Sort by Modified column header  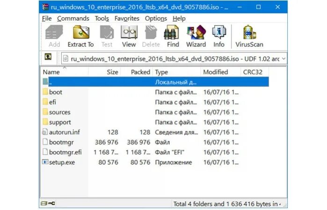[x=221, y=72]
